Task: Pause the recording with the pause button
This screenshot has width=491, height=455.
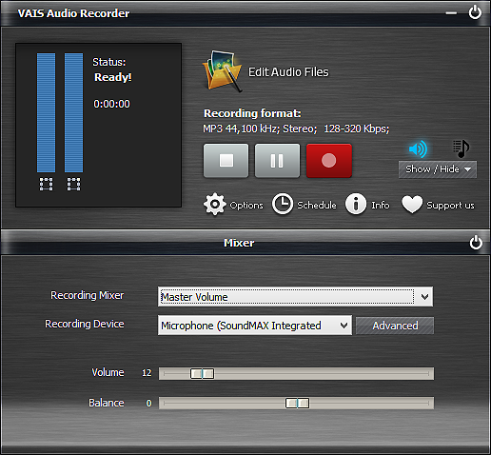Action: pyautogui.click(x=277, y=161)
